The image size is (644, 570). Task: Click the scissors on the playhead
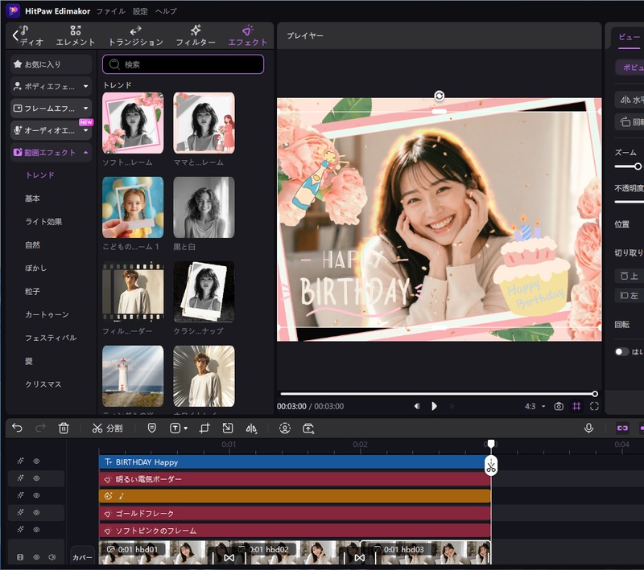491,466
